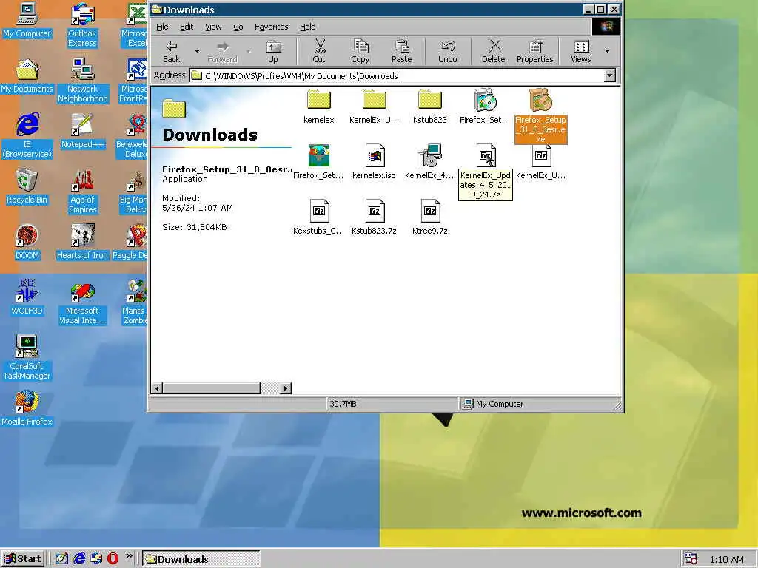This screenshot has height=568, width=758.
Task: Select KernelEx_Updates_4_5_2019_24.7z archive
Action: pyautogui.click(x=486, y=172)
